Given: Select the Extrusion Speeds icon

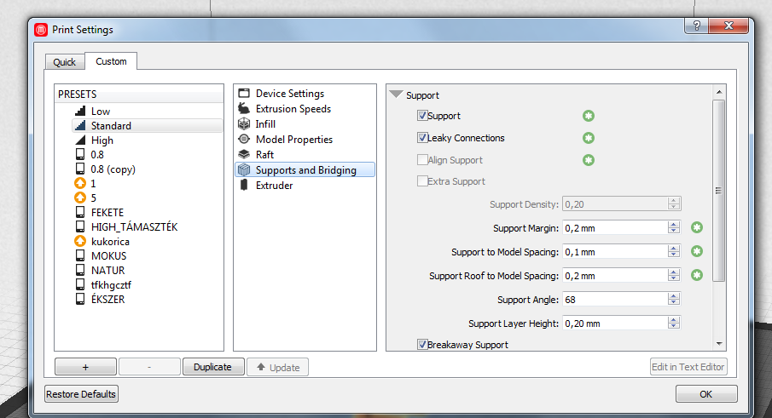Looking at the screenshot, I should tap(244, 109).
